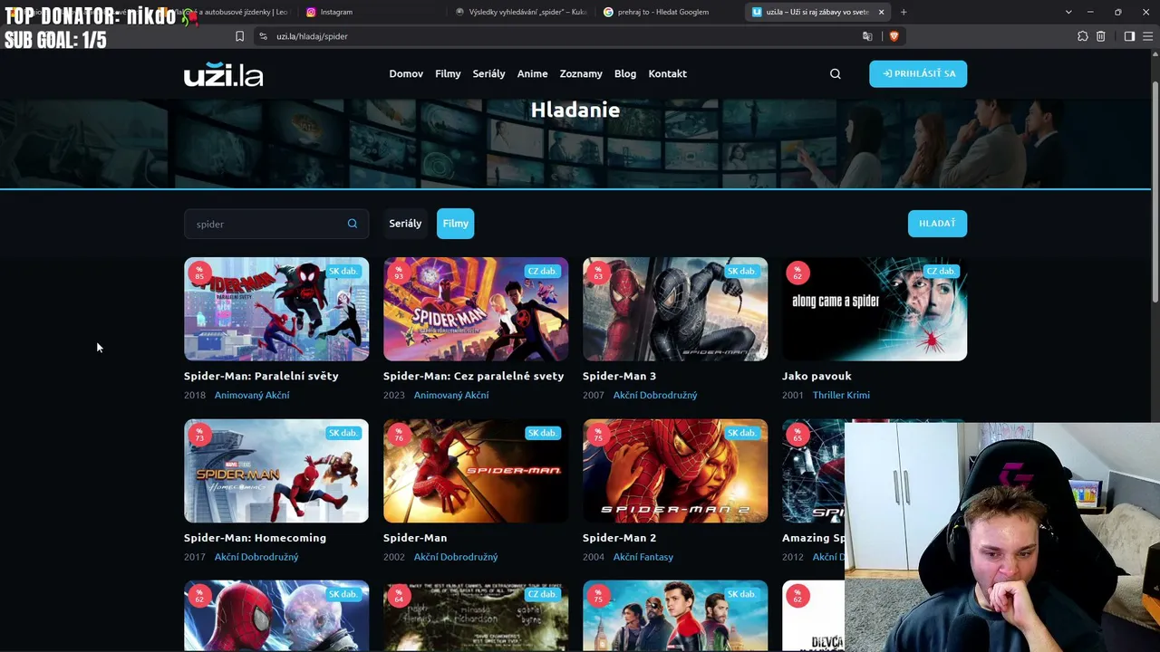Close the uzi.la browser tab
Image resolution: width=1160 pixels, height=652 pixels.
(881, 12)
